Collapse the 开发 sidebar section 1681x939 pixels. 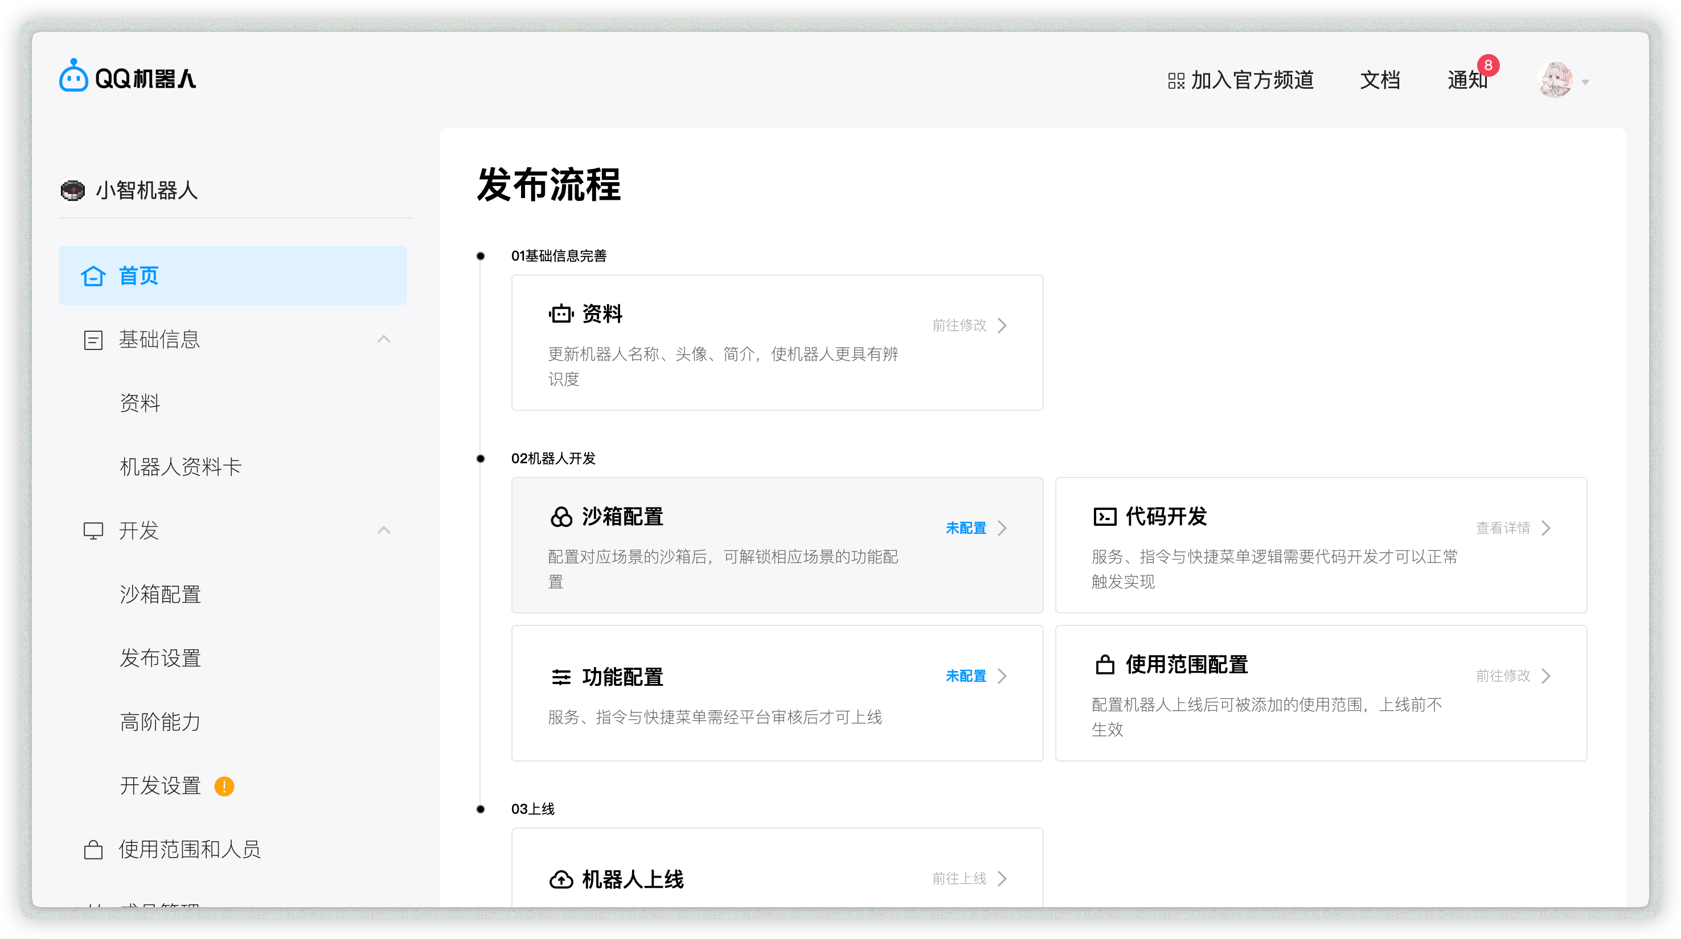tap(384, 530)
